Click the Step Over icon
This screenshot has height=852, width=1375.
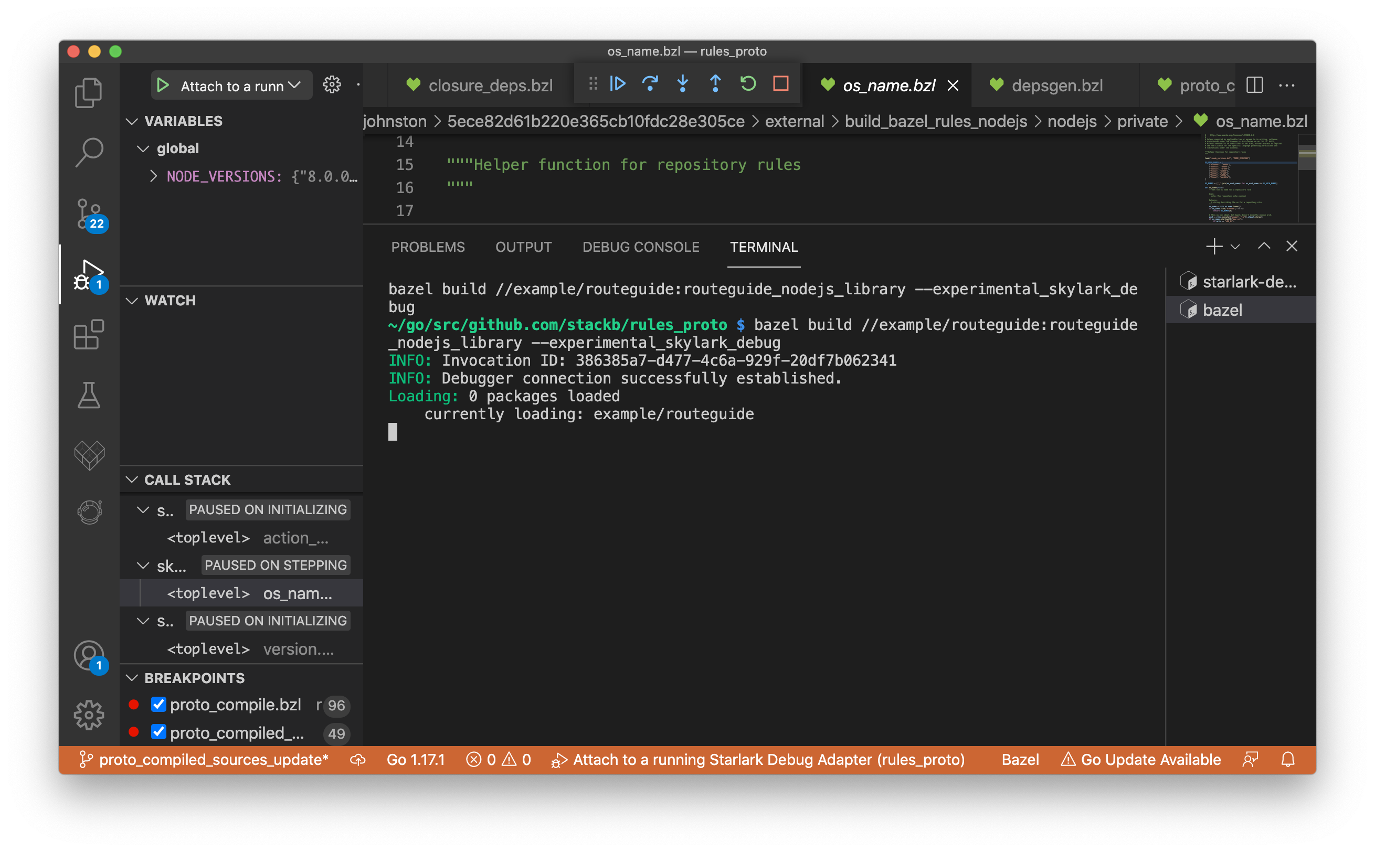coord(651,83)
